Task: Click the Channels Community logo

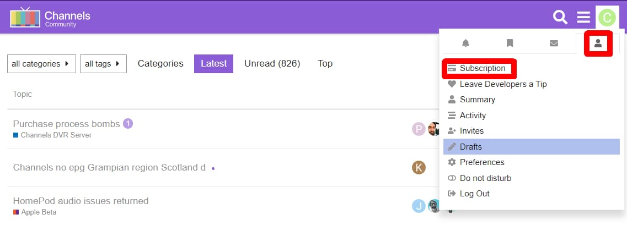Action: [x=50, y=18]
